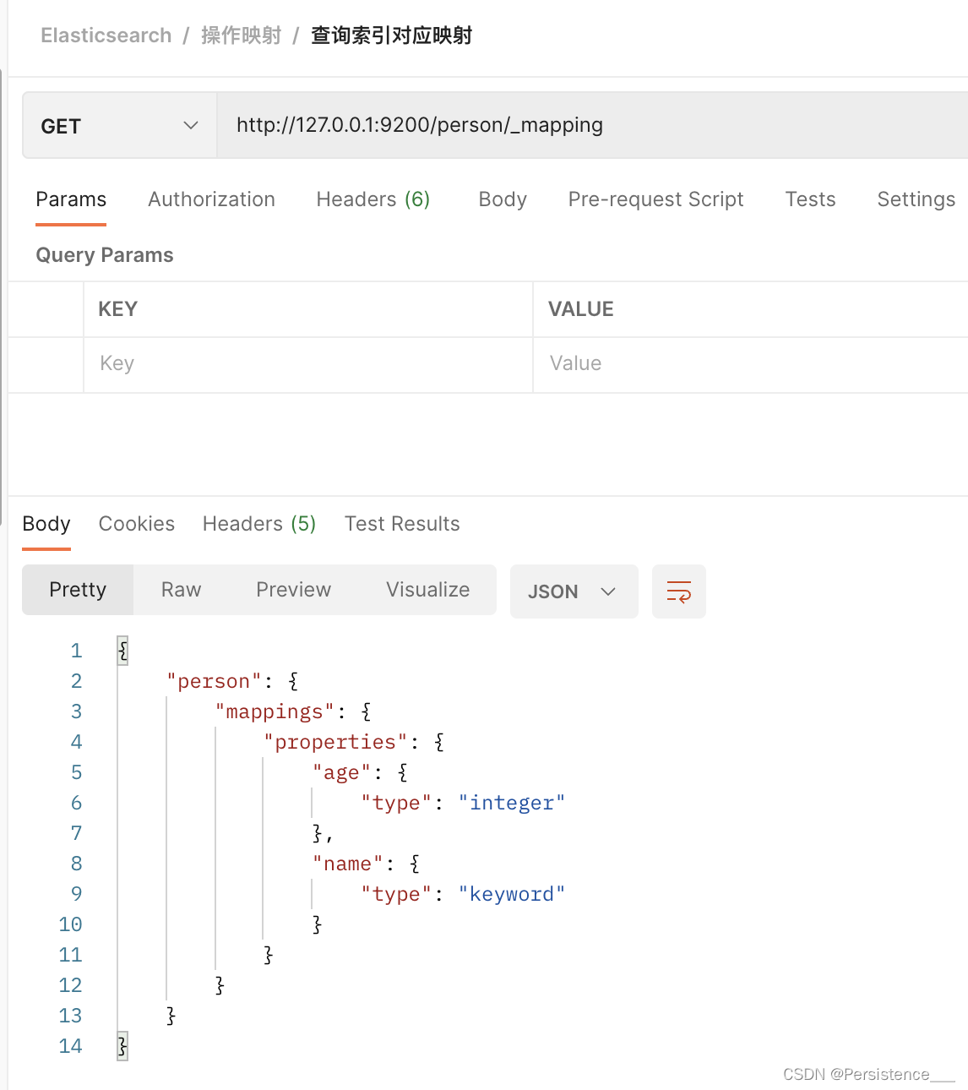Open the Settings tab

click(x=916, y=199)
